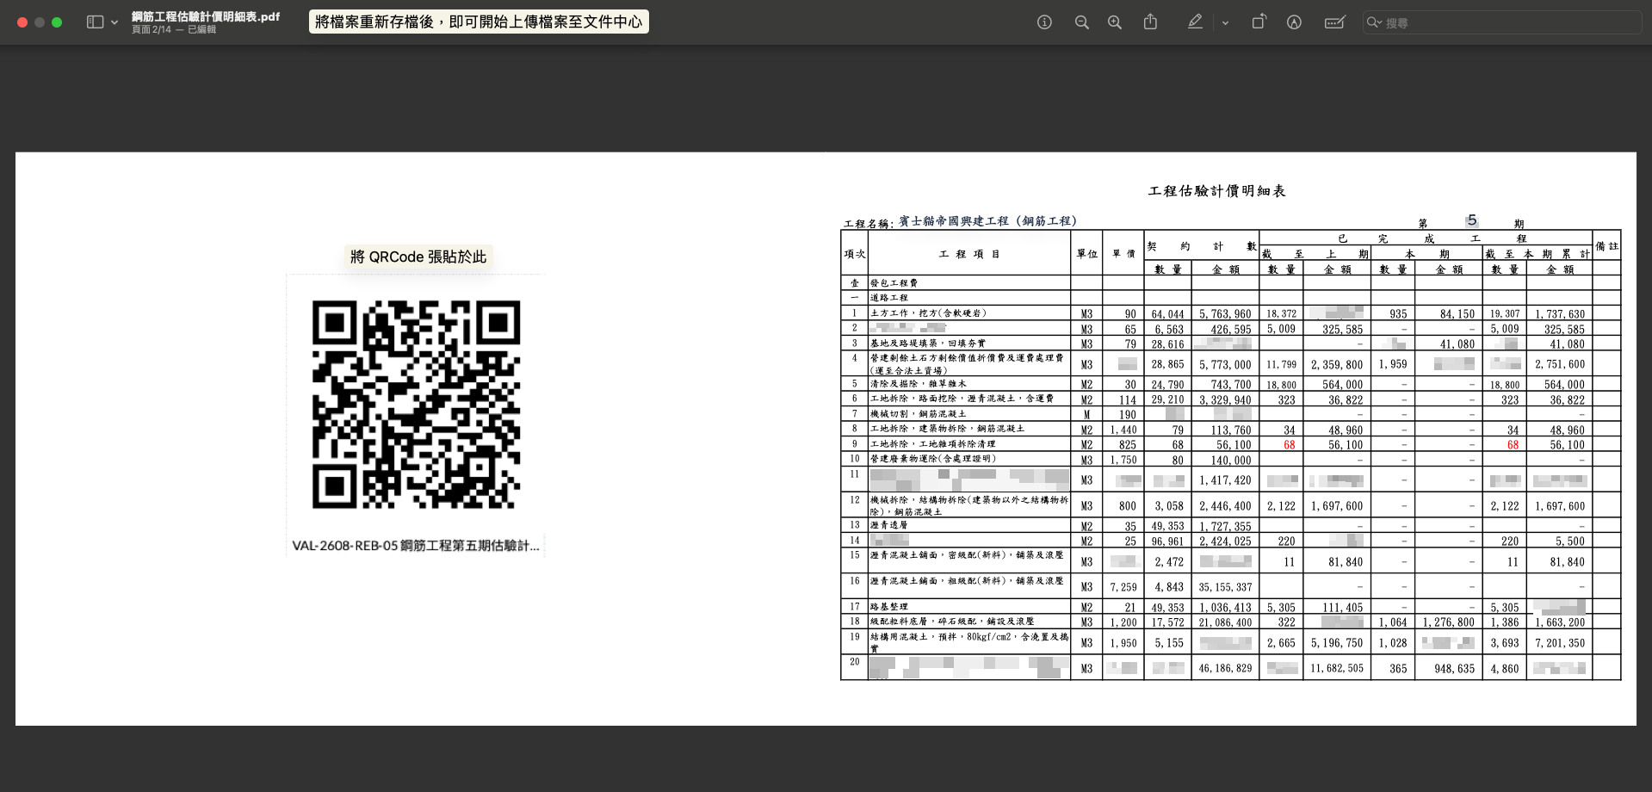Click row 13 瀝青透層 item
Screen dimensions: 1652x792
pos(888,525)
